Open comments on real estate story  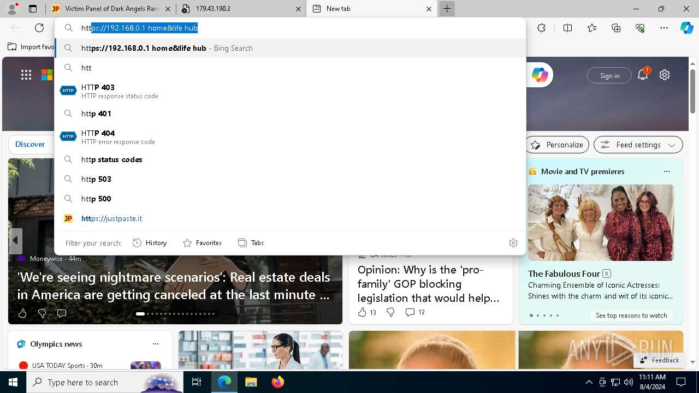tap(62, 313)
